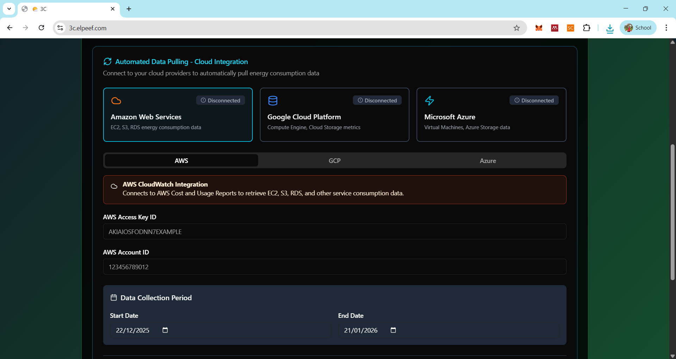Open a new browser tab
Screen dimensions: 676x359
[129, 9]
